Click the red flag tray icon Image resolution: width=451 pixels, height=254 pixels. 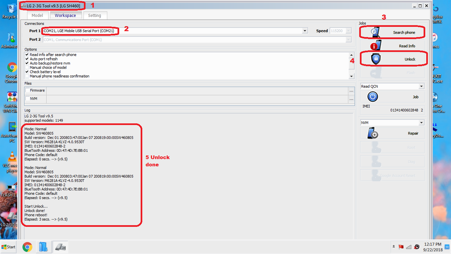[x=401, y=247]
